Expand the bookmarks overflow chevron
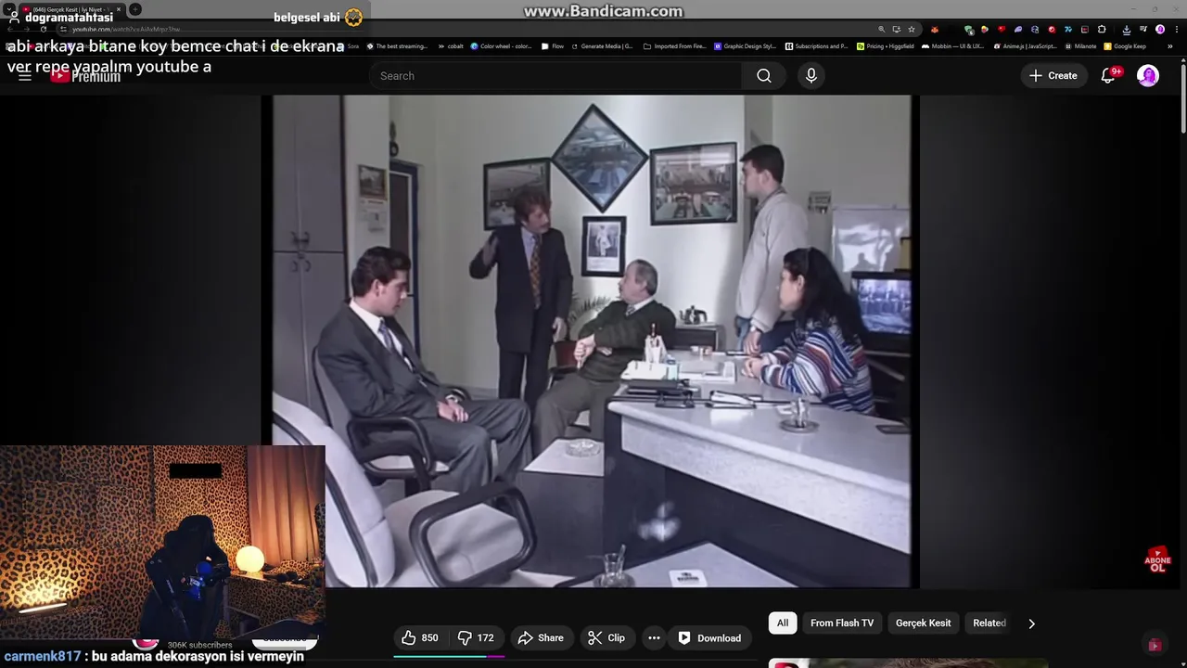1187x668 pixels. coord(1170,45)
